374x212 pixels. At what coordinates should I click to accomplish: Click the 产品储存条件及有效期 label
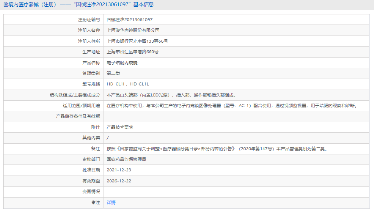(x=78, y=116)
